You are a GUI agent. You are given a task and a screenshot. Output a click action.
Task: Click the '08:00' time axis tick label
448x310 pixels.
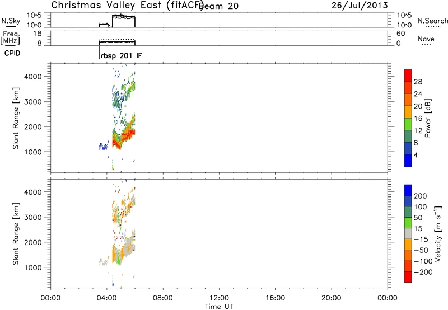pos(163,298)
